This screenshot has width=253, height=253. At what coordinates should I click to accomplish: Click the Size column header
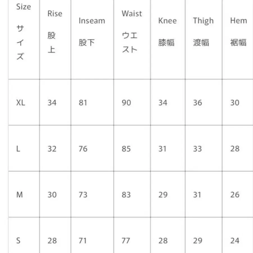point(23,7)
